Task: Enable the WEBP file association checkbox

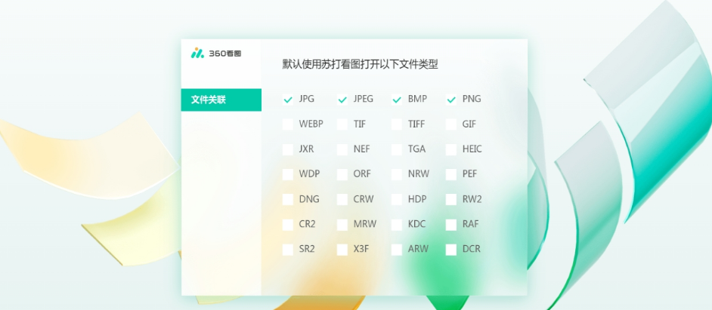Action: [x=288, y=124]
